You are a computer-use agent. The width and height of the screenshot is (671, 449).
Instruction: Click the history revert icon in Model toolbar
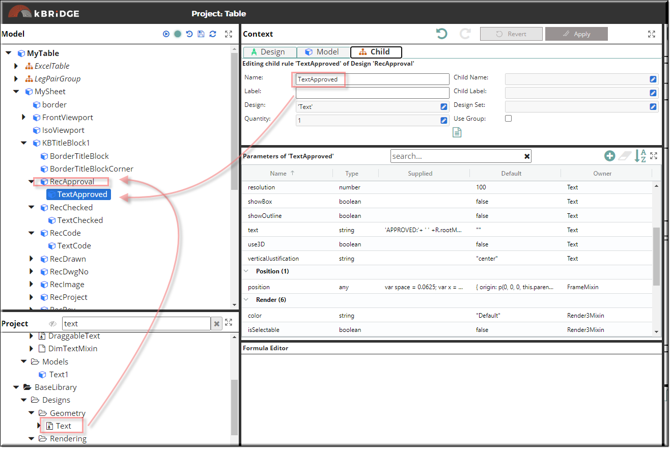point(189,34)
